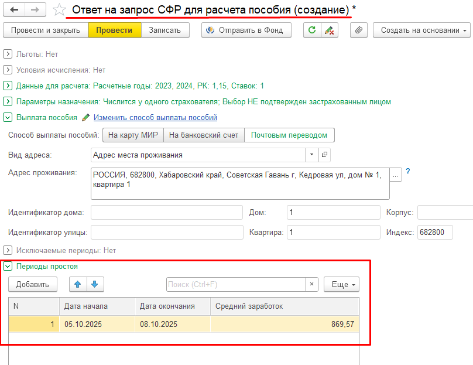Open the 'Изменить способ выплаты пособий' link
This screenshot has width=473, height=365.
click(155, 117)
